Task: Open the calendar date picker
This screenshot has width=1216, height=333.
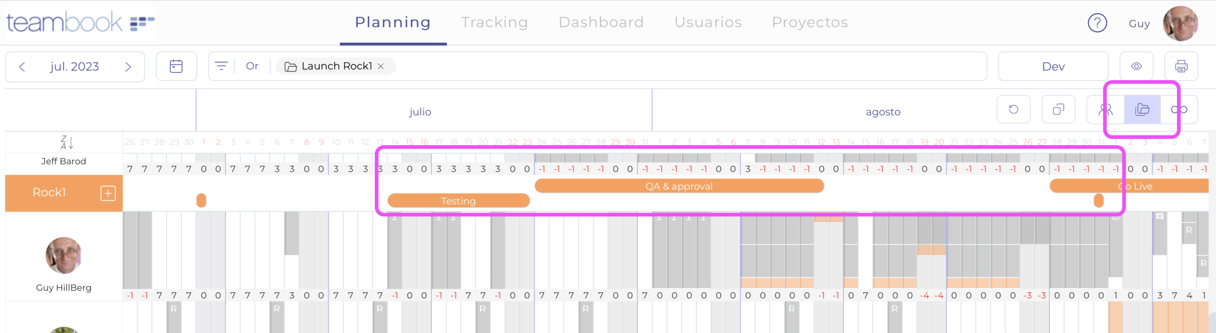Action: [176, 66]
